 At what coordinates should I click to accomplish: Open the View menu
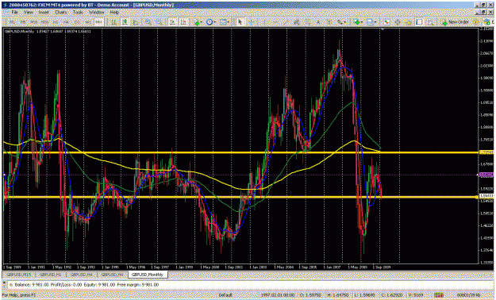[28, 13]
